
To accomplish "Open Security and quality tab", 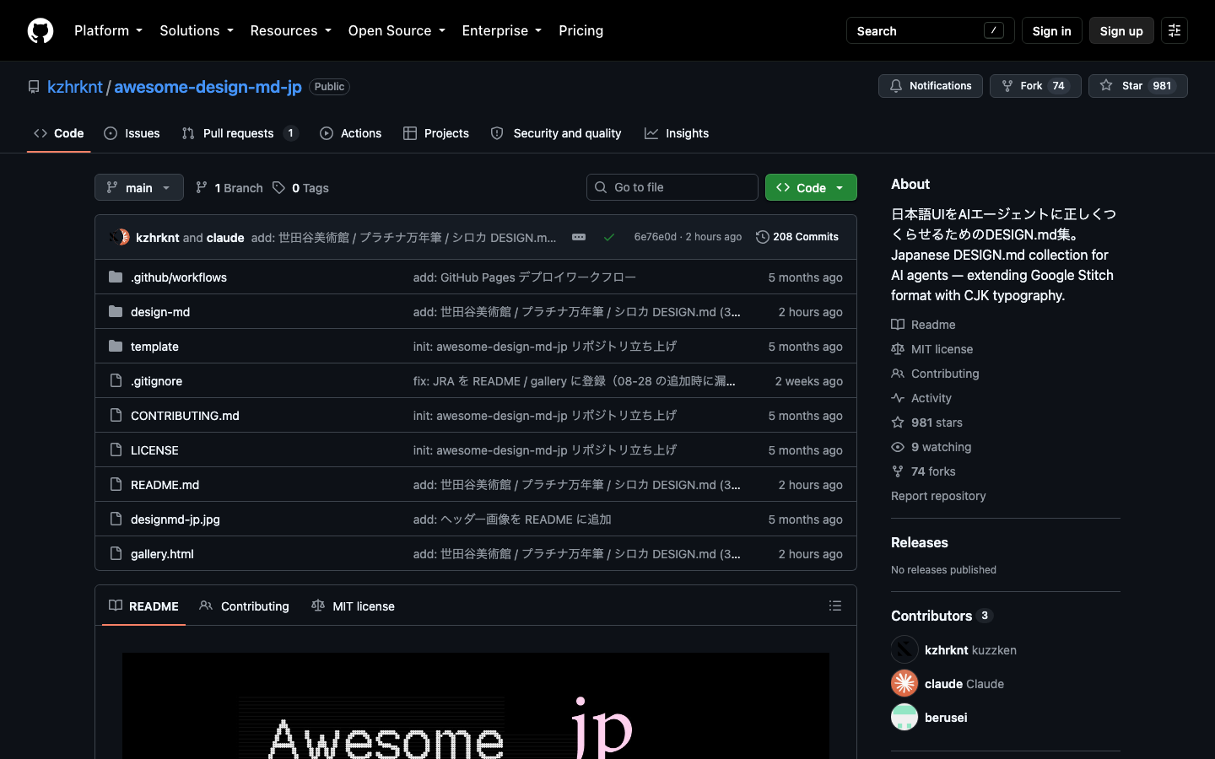I will point(556,133).
